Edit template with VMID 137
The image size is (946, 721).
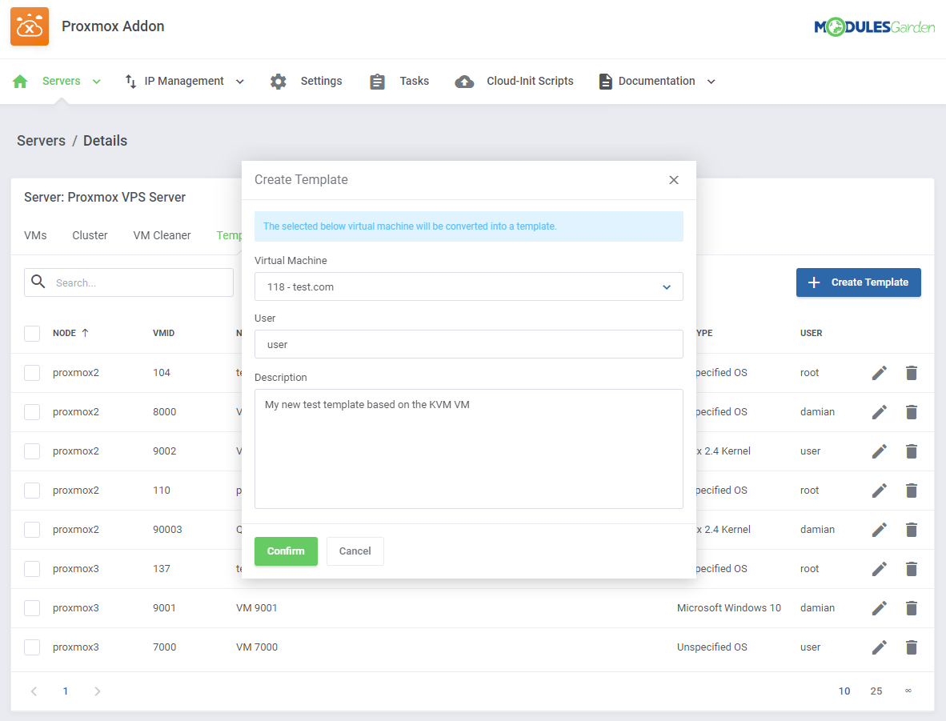click(x=879, y=569)
